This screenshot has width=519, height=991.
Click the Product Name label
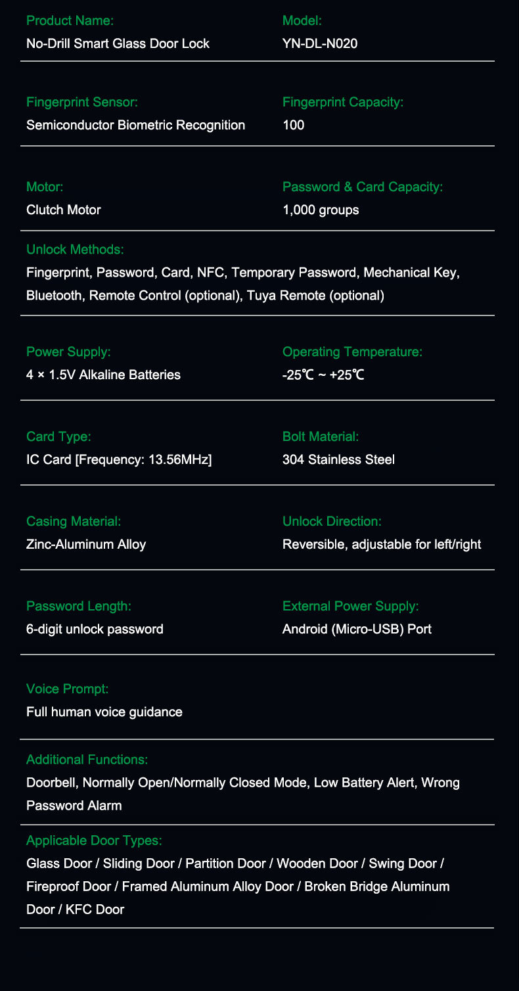[x=70, y=20]
